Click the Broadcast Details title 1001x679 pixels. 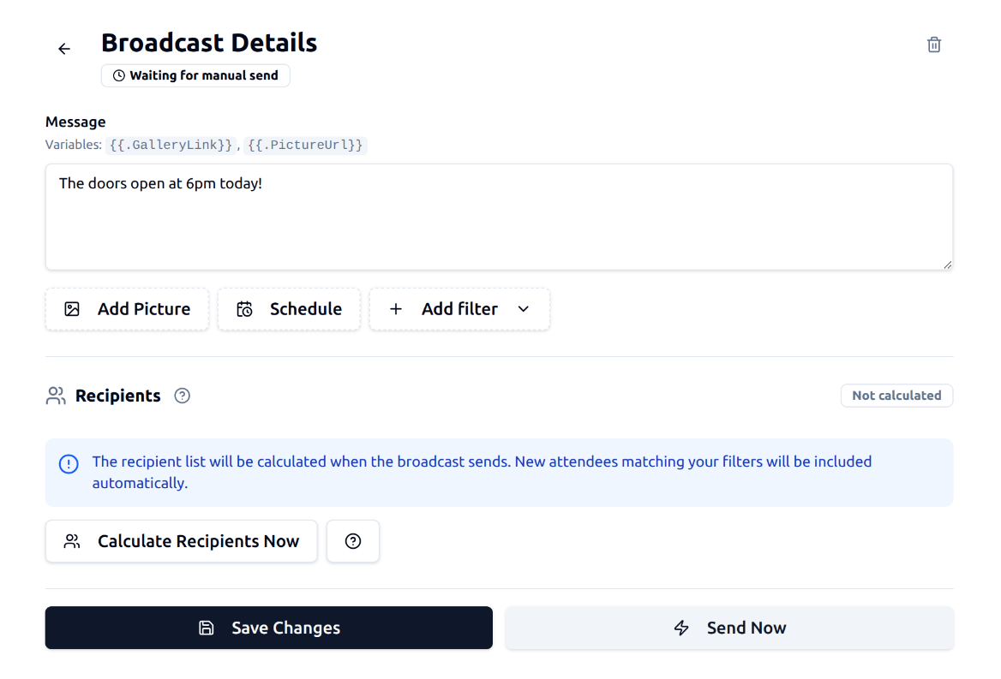[209, 43]
